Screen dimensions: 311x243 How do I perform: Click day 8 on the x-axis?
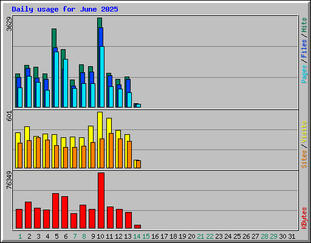click(84, 236)
